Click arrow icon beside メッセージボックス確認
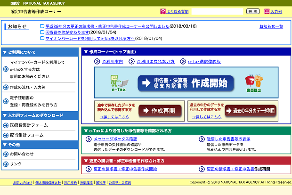Image resolution: width=292 pixels, height=195 pixels. [x=89, y=139]
